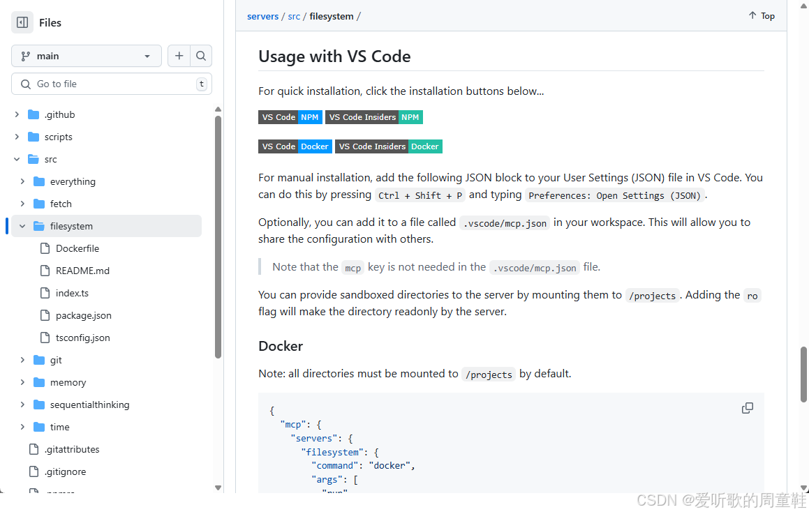Expand the time folder chevron
This screenshot has height=514, width=809.
pyautogui.click(x=22, y=427)
